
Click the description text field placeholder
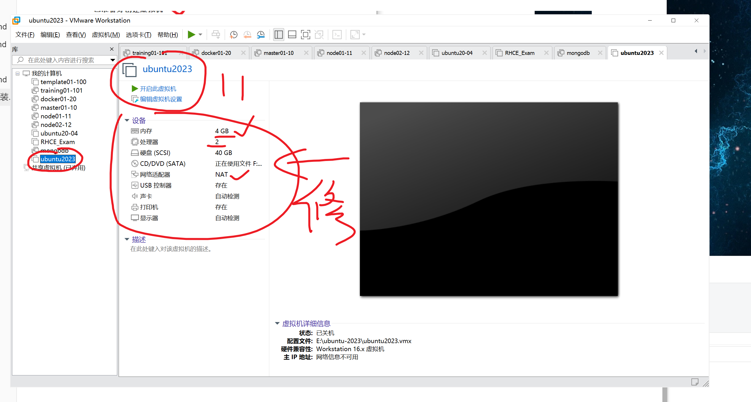pos(171,249)
